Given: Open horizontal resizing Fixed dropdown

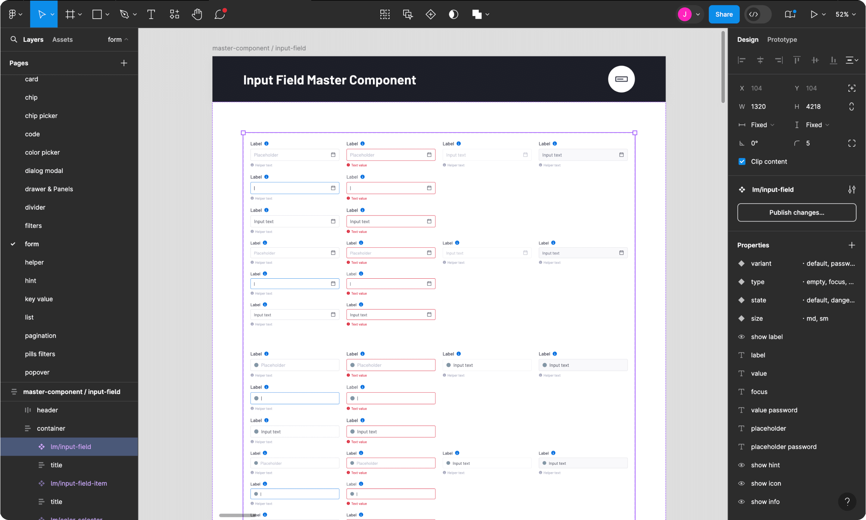Looking at the screenshot, I should 762,125.
